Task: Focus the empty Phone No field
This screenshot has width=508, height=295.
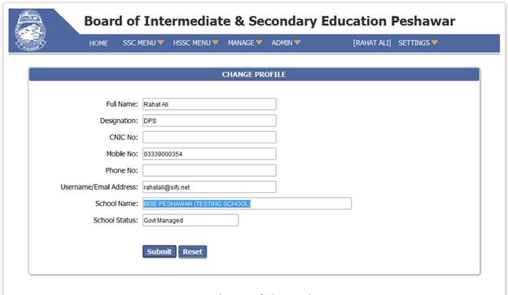Action: [x=209, y=170]
